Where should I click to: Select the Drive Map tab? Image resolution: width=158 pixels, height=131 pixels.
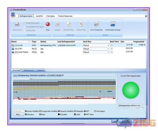[x=16, y=70]
